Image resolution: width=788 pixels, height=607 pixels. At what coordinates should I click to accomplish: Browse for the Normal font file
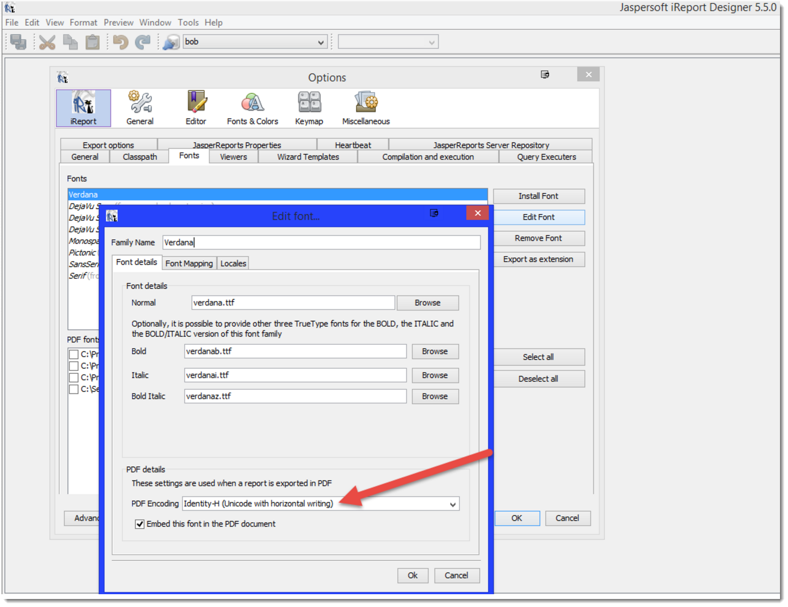(x=428, y=303)
